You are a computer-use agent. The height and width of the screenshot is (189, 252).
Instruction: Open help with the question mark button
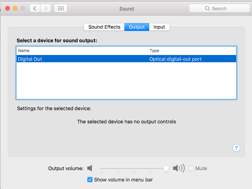[x=236, y=148]
